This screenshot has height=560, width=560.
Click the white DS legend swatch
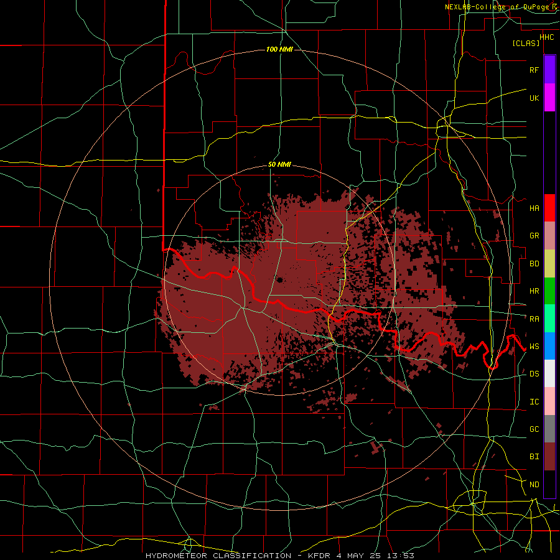[x=549, y=373]
